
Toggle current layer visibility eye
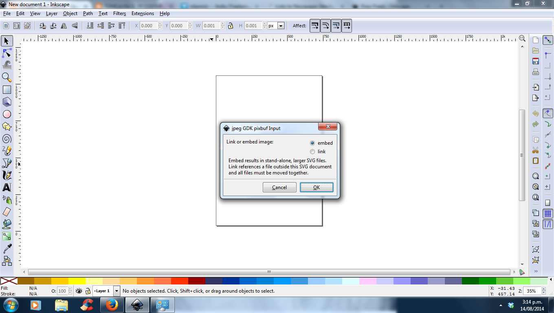tap(79, 291)
